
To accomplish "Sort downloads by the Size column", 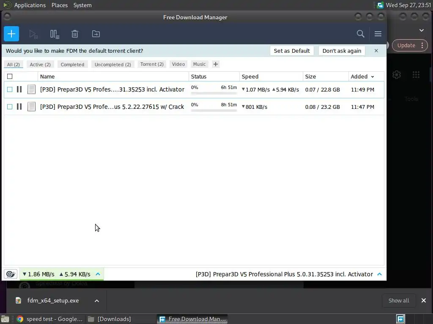I will tap(326, 77).
